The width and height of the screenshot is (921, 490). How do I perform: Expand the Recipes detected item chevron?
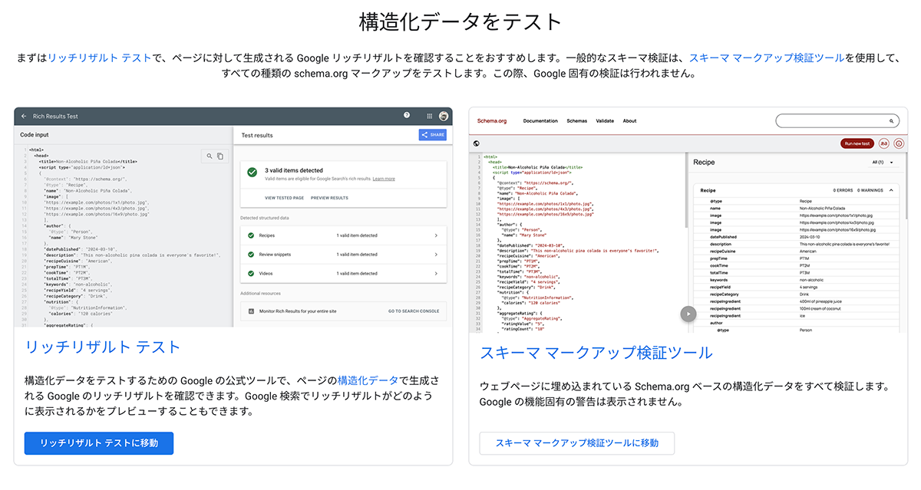point(436,235)
